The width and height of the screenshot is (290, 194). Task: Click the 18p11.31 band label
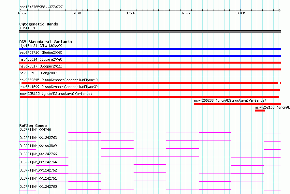[27, 28]
